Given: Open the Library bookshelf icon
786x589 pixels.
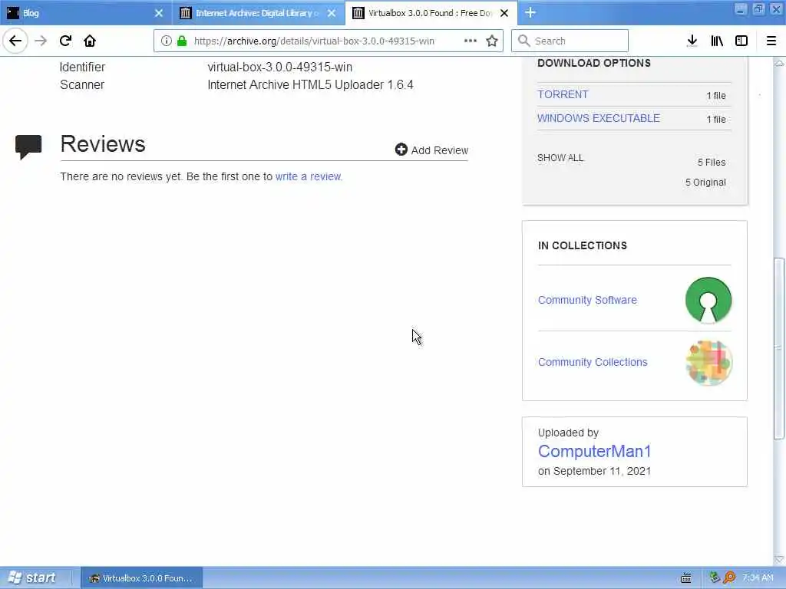Looking at the screenshot, I should tap(717, 41).
